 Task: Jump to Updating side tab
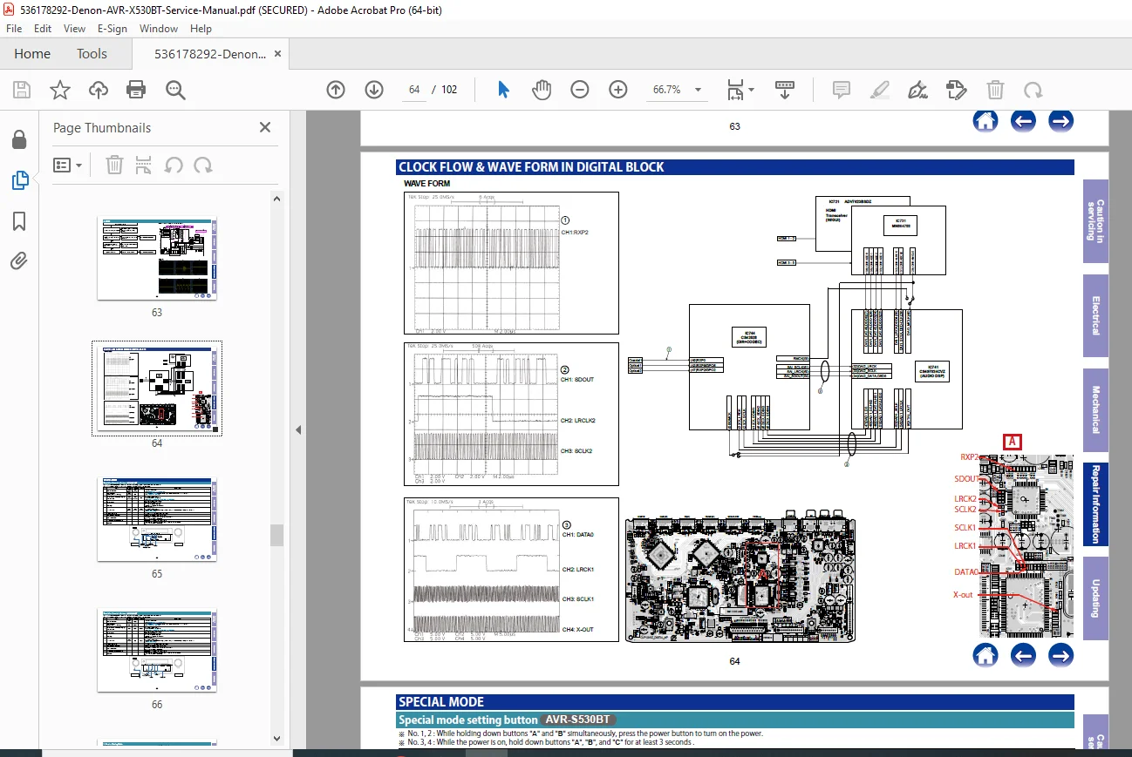pos(1095,598)
